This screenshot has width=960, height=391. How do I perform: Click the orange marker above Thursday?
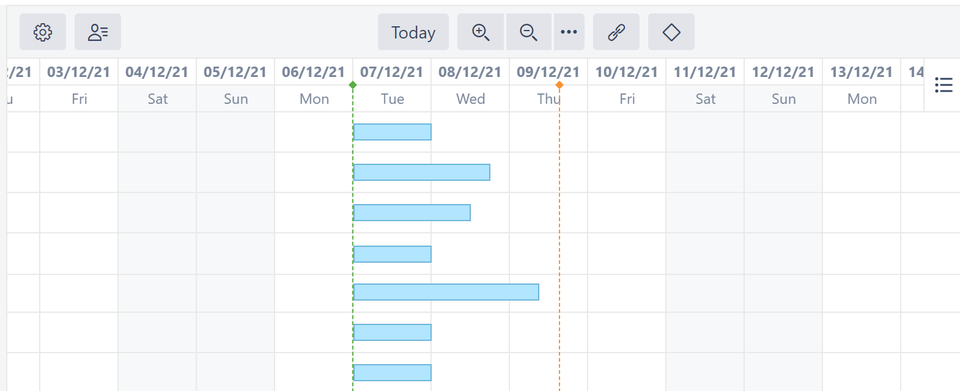(559, 86)
